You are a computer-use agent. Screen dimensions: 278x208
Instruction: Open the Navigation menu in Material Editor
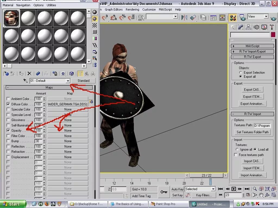[23, 5]
